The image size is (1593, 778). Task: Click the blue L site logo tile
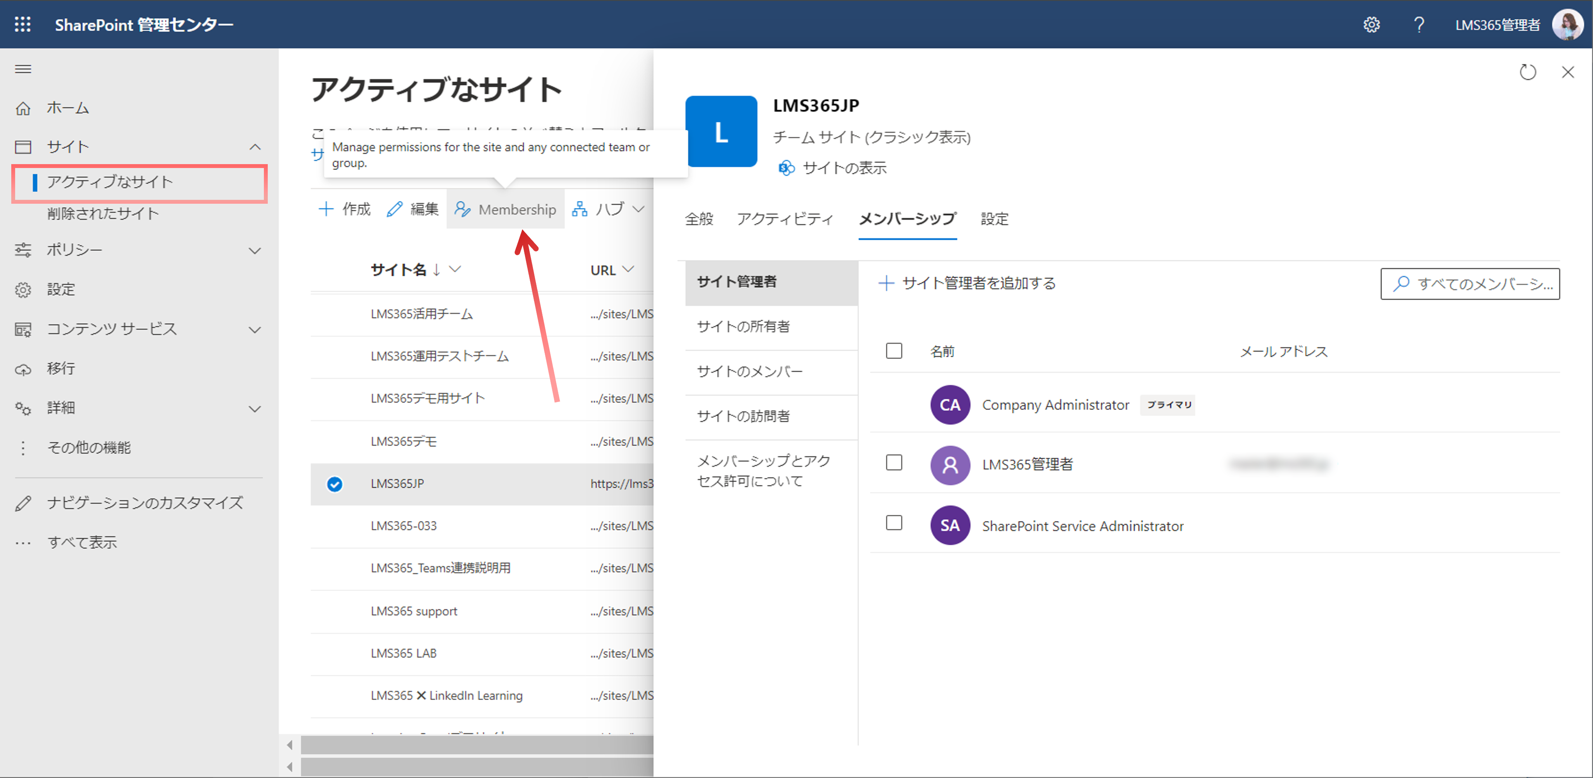tap(721, 131)
